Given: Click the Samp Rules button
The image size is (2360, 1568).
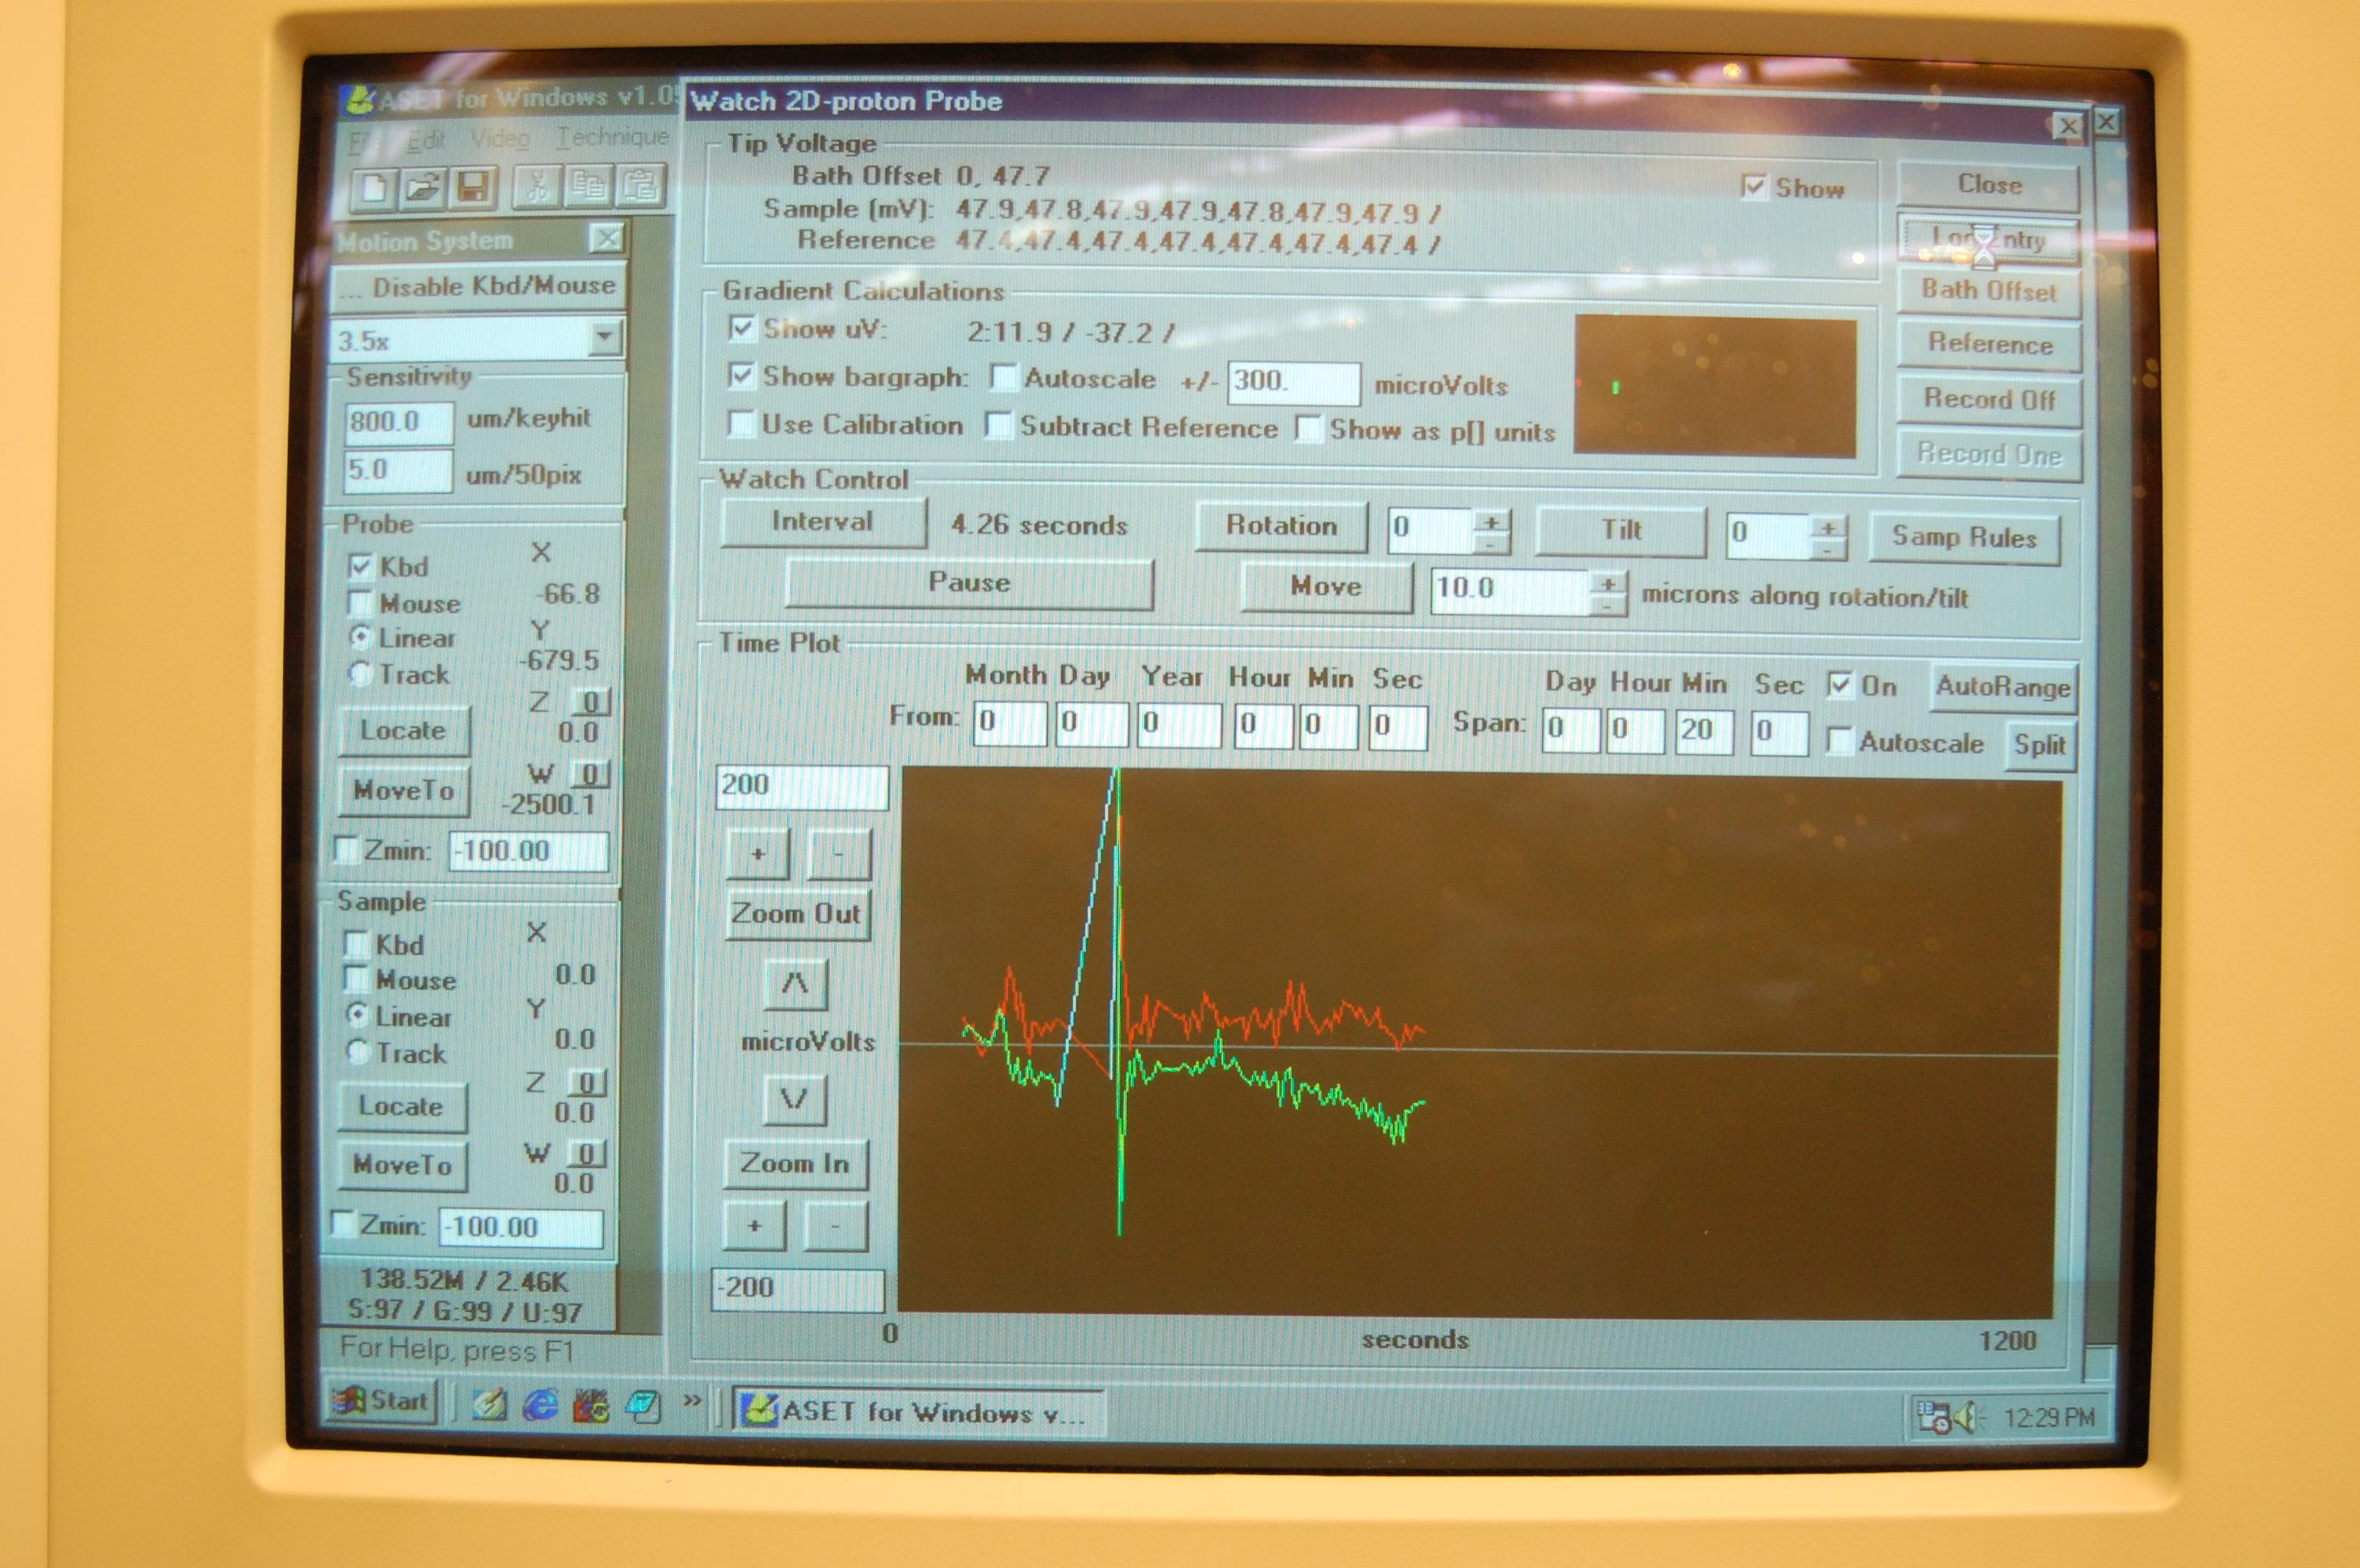Looking at the screenshot, I should point(1964,538).
